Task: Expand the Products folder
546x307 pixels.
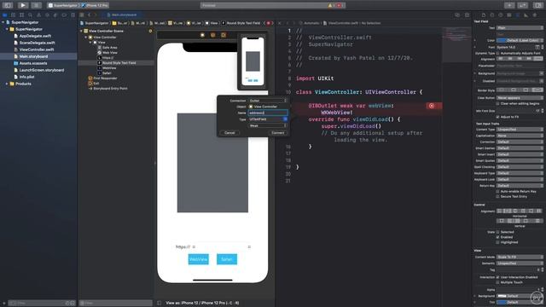Action: [x=7, y=84]
